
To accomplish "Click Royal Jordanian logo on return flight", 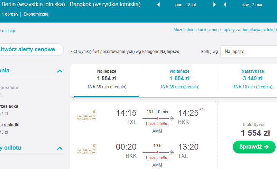I will pyautogui.click(x=86, y=149).
